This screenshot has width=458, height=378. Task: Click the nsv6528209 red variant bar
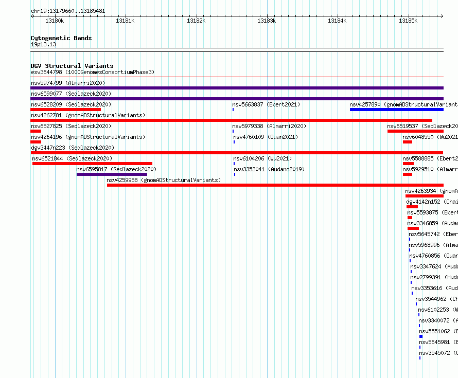click(65, 110)
